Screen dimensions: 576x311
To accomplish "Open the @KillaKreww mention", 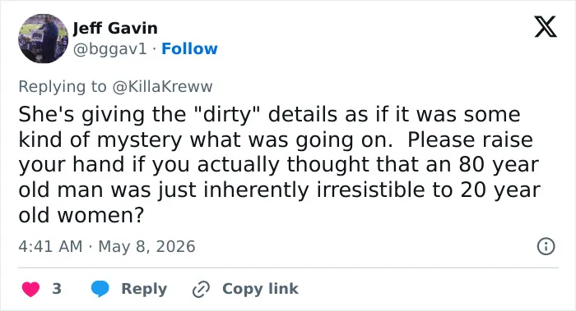I will click(162, 87).
